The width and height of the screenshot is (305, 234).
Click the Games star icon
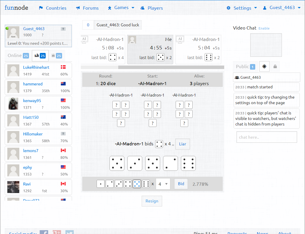coord(109,8)
